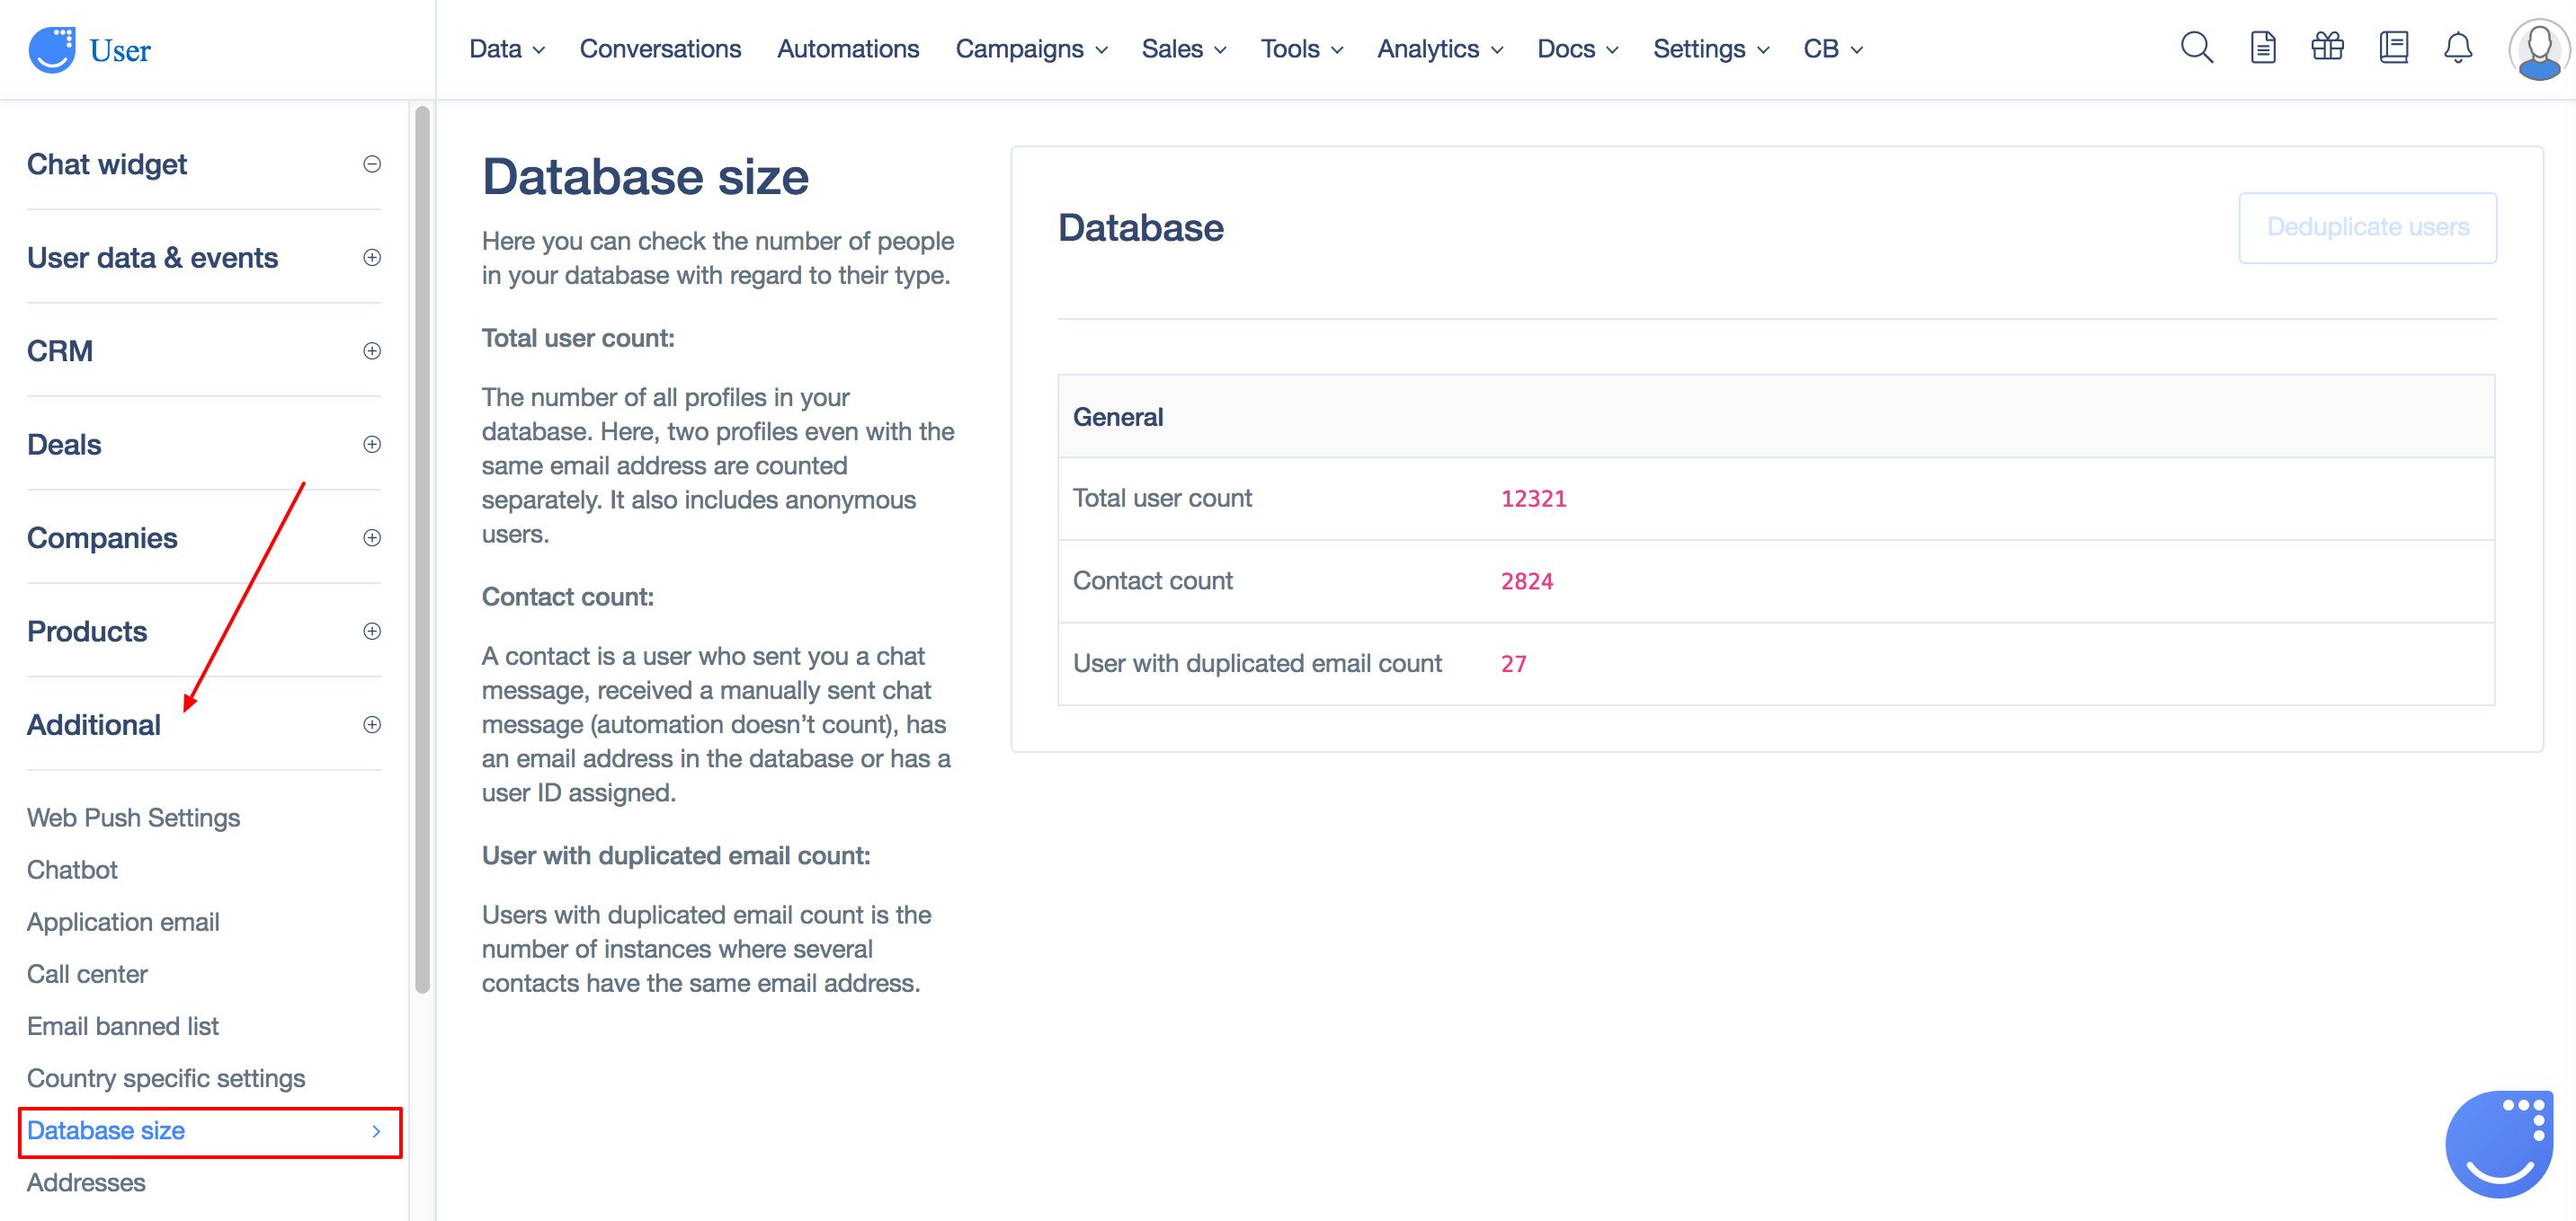
Task: Open the Email banned list link
Action: click(122, 1026)
